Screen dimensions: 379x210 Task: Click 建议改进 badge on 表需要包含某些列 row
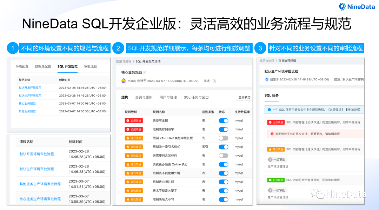coord(134,156)
